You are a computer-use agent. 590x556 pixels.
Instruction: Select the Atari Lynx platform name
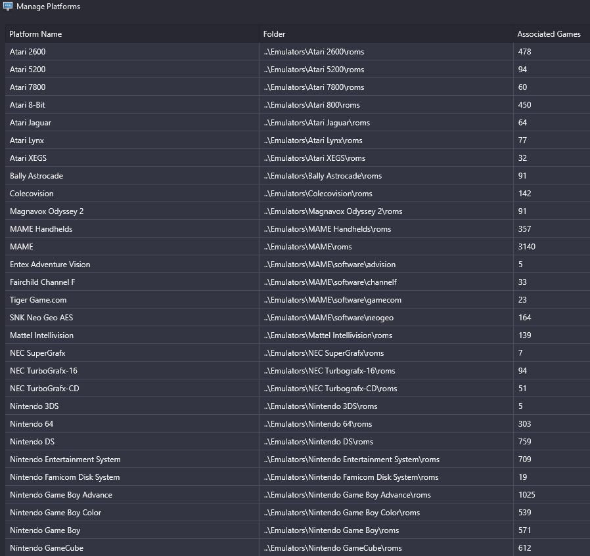[27, 140]
